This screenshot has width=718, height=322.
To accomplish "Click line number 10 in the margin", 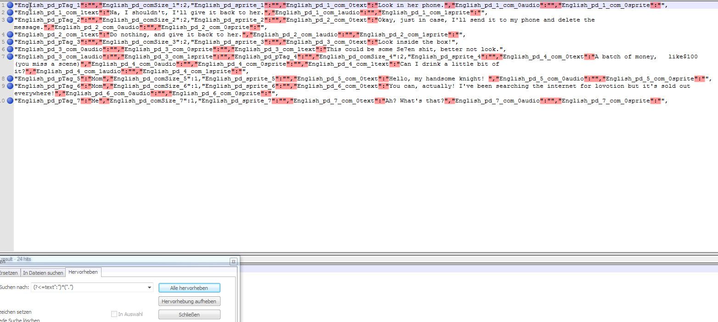I will click(x=3, y=101).
